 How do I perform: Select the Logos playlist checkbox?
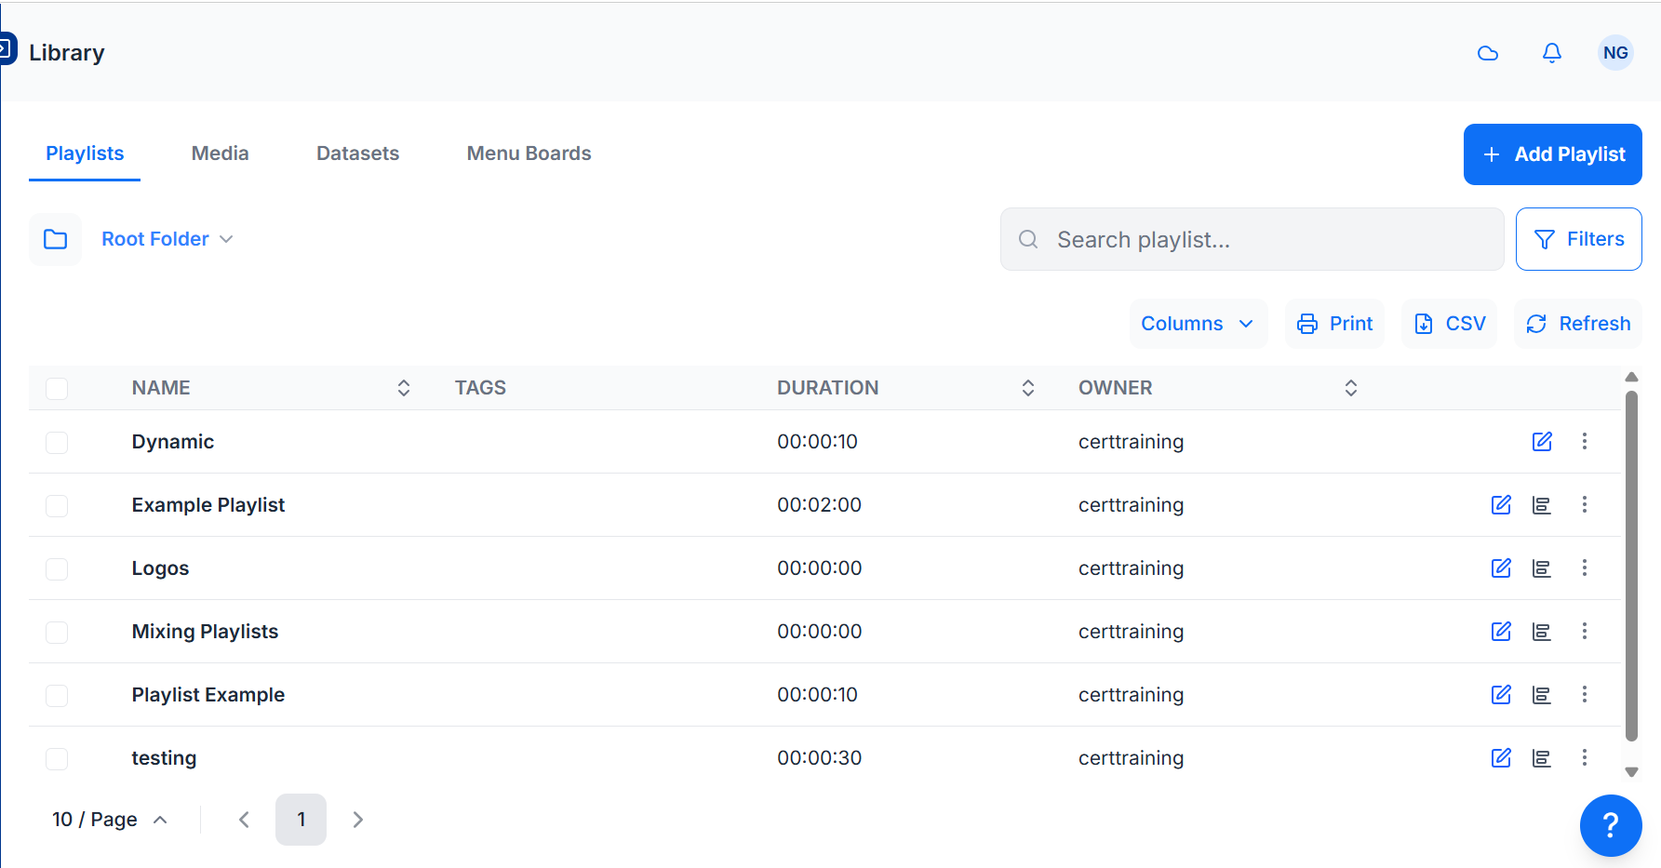click(x=57, y=568)
